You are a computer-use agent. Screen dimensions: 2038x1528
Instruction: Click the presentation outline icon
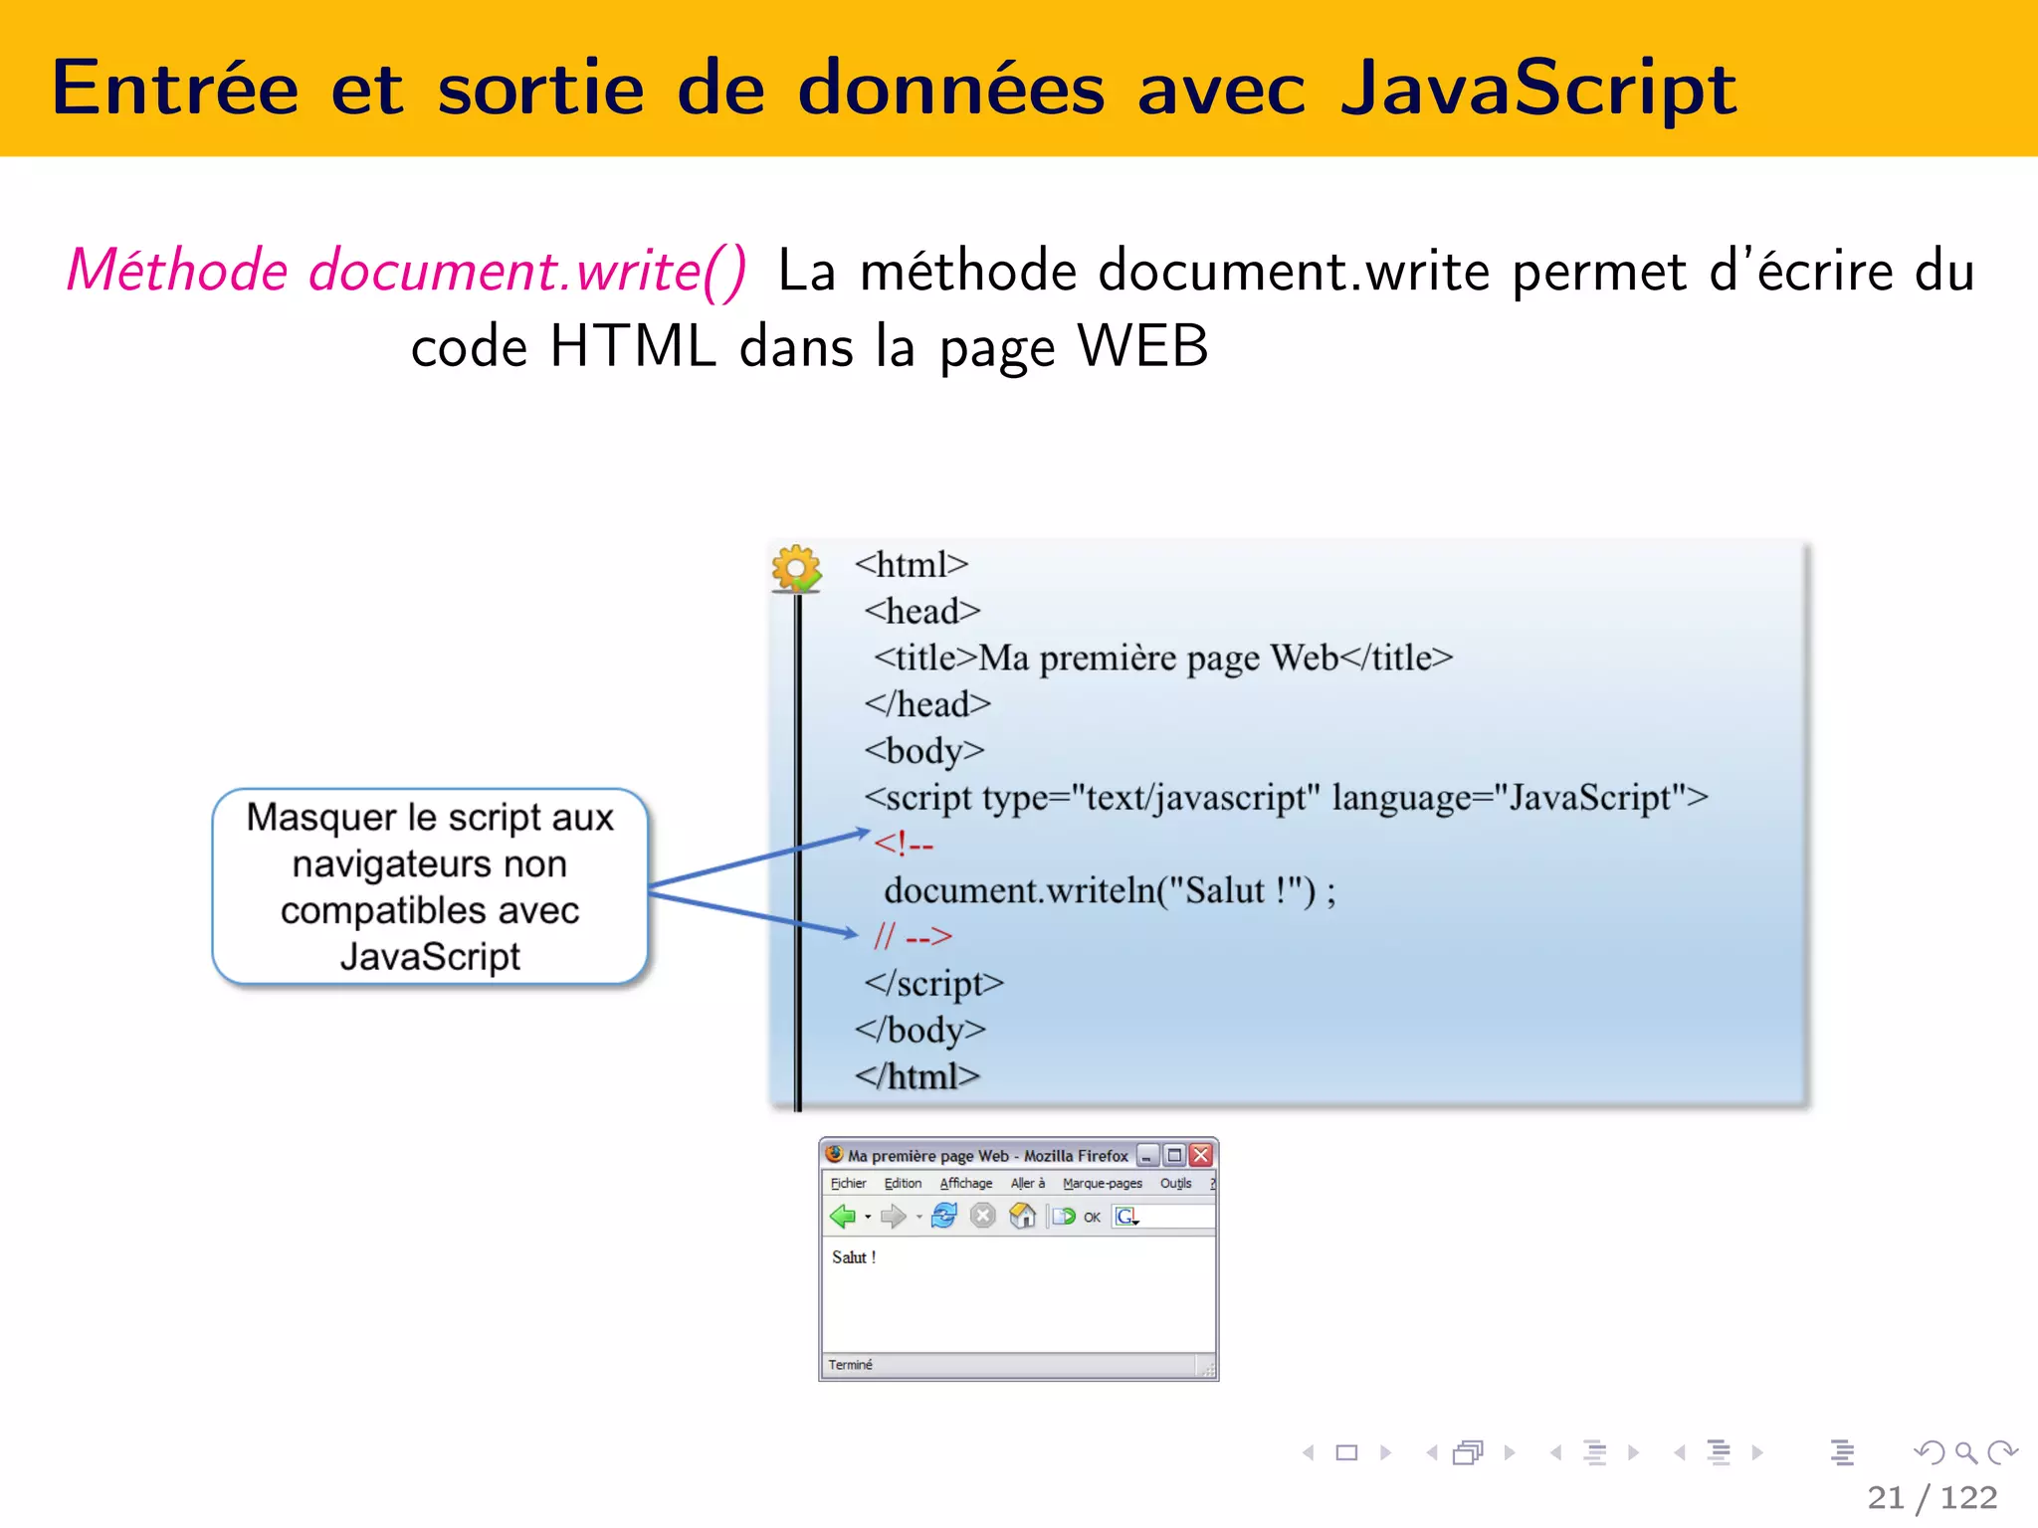point(1842,1452)
